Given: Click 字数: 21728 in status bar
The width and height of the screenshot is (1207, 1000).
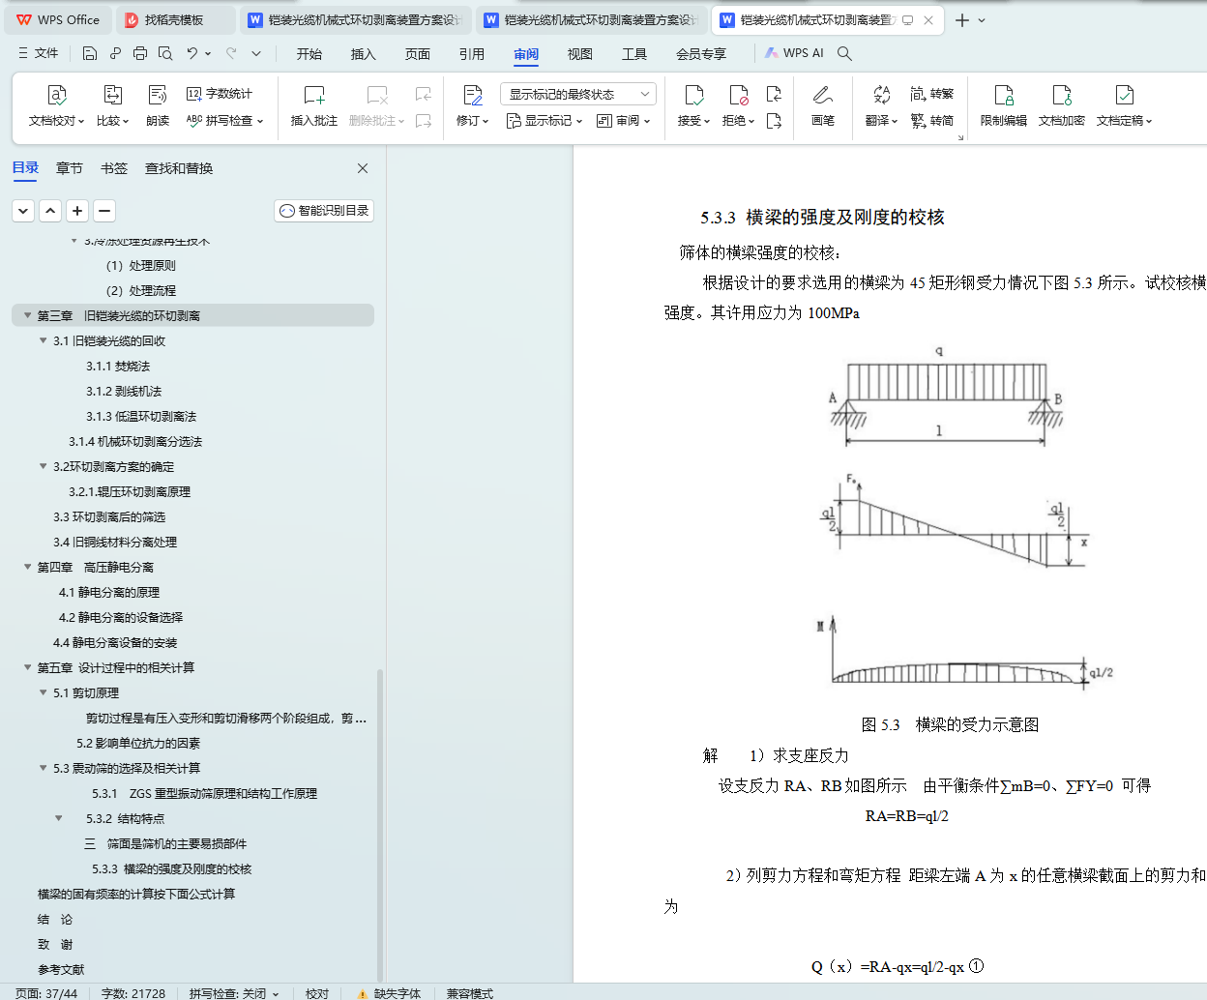Looking at the screenshot, I should pyautogui.click(x=133, y=993).
